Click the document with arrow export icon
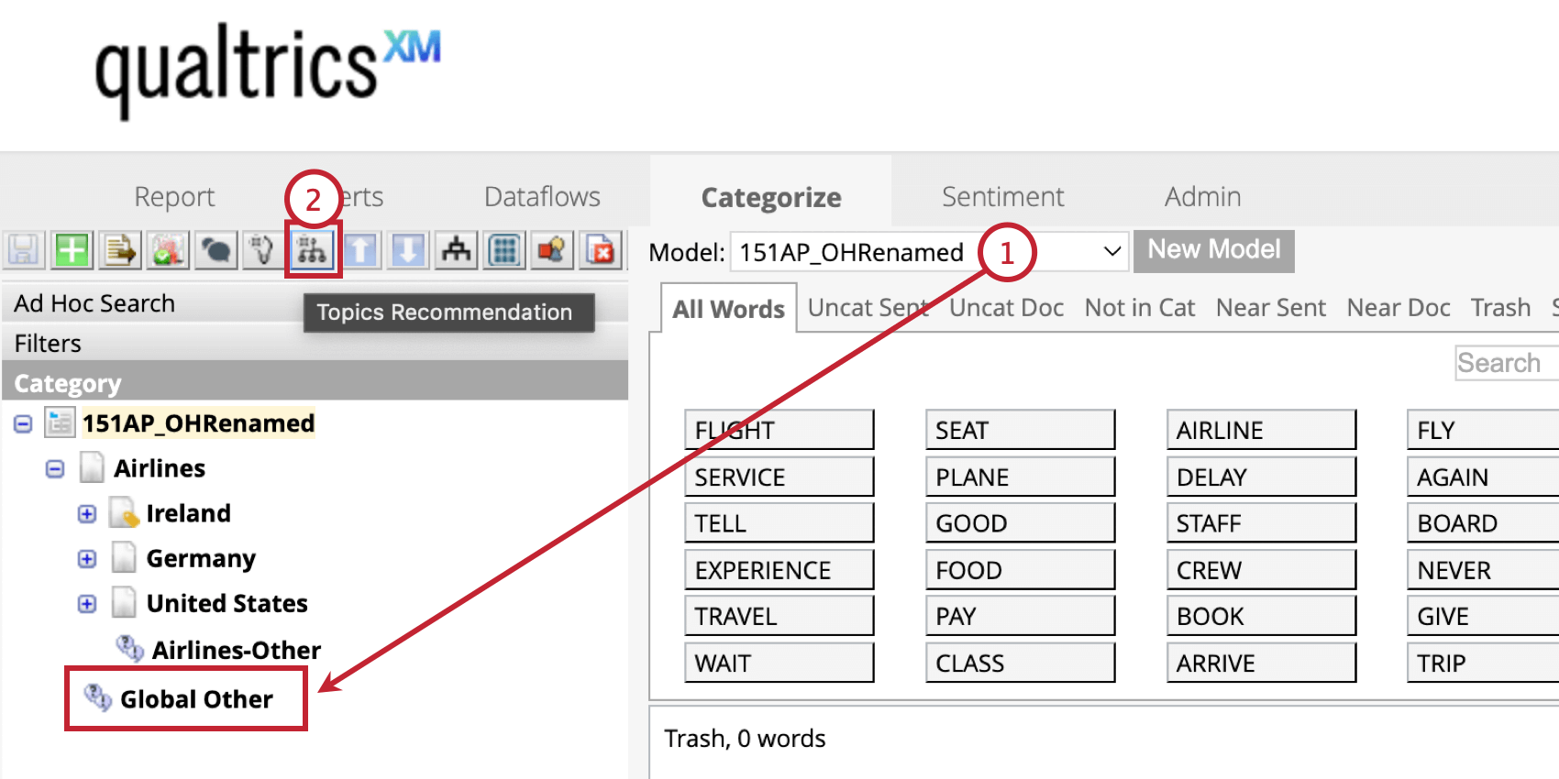 tap(119, 250)
